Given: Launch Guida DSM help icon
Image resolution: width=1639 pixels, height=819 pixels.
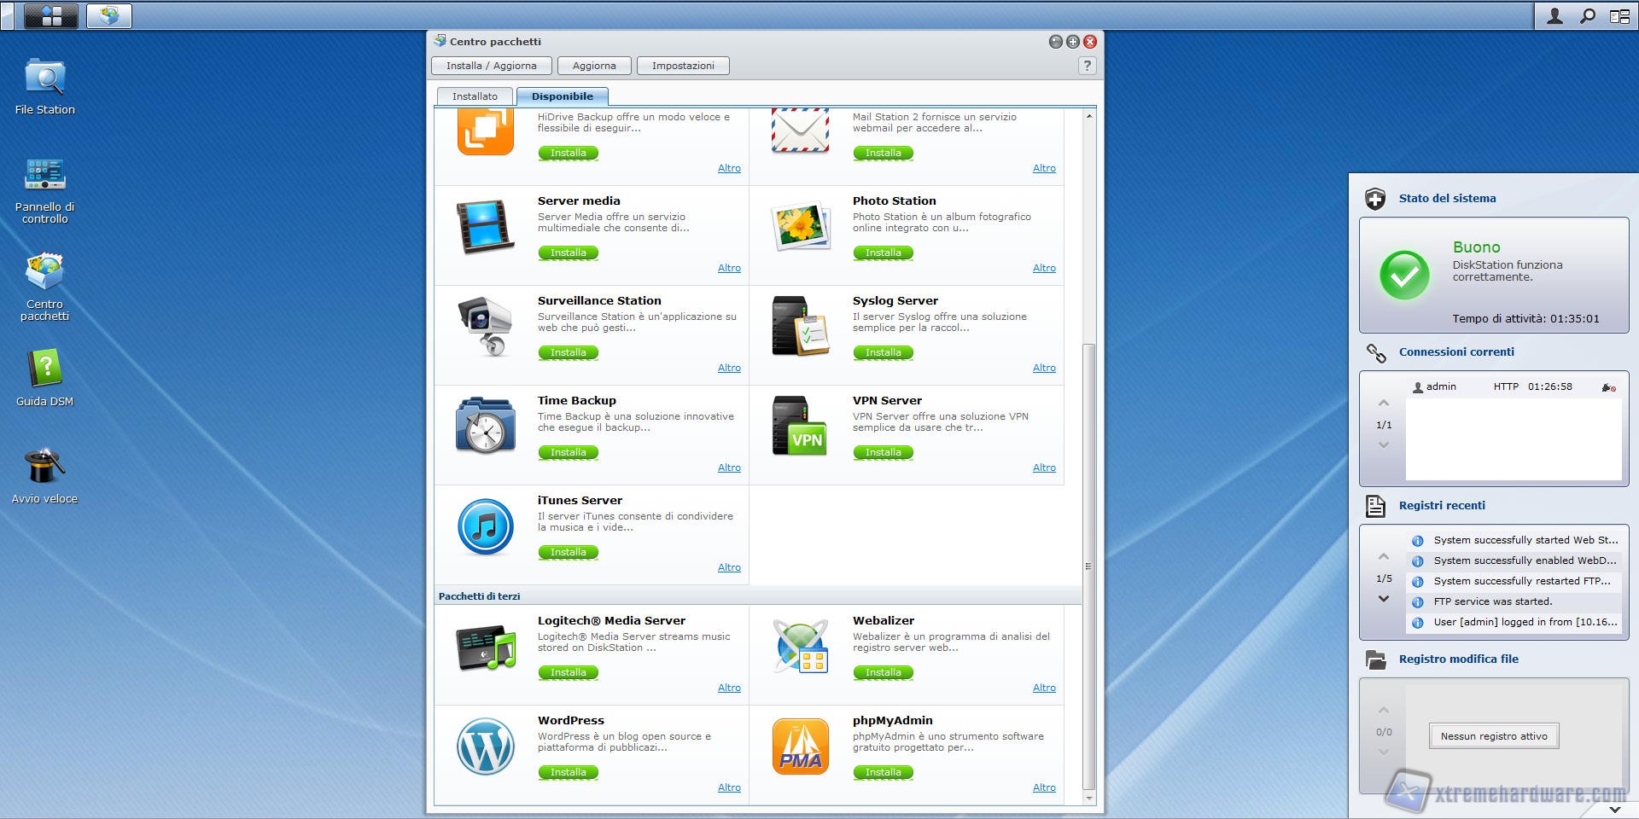Looking at the screenshot, I should [x=44, y=369].
